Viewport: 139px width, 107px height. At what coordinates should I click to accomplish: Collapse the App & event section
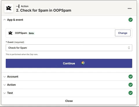(x=5, y=20)
